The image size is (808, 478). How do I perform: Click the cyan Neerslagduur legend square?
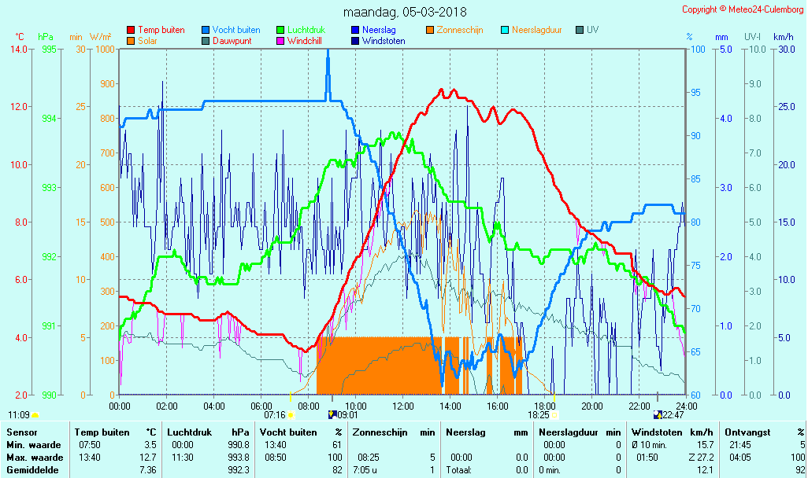505,30
